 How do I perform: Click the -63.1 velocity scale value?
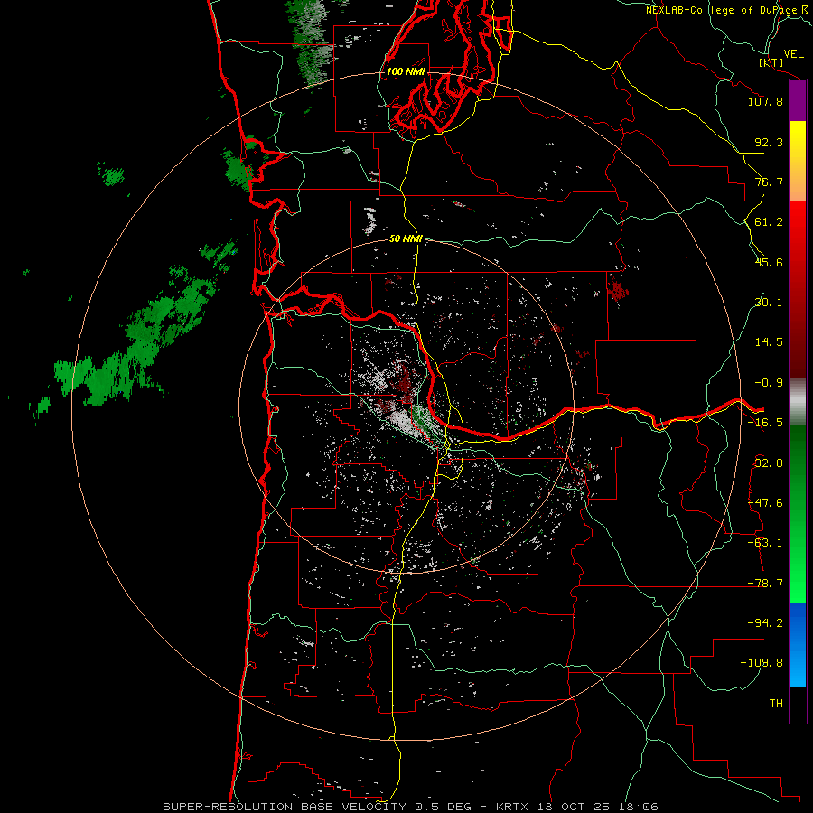pyautogui.click(x=765, y=543)
